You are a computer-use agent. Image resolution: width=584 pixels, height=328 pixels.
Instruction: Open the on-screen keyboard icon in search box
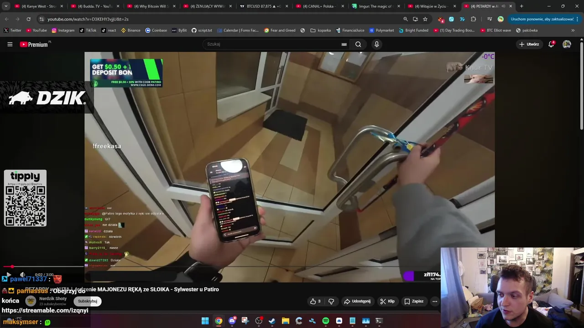point(344,44)
